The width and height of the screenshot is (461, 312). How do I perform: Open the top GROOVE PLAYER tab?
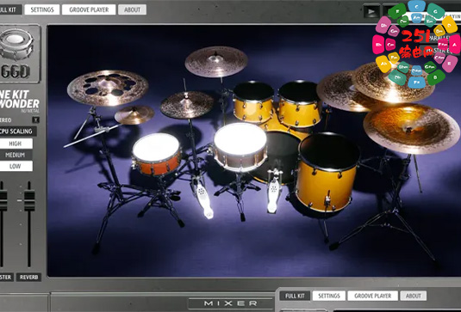coord(89,9)
